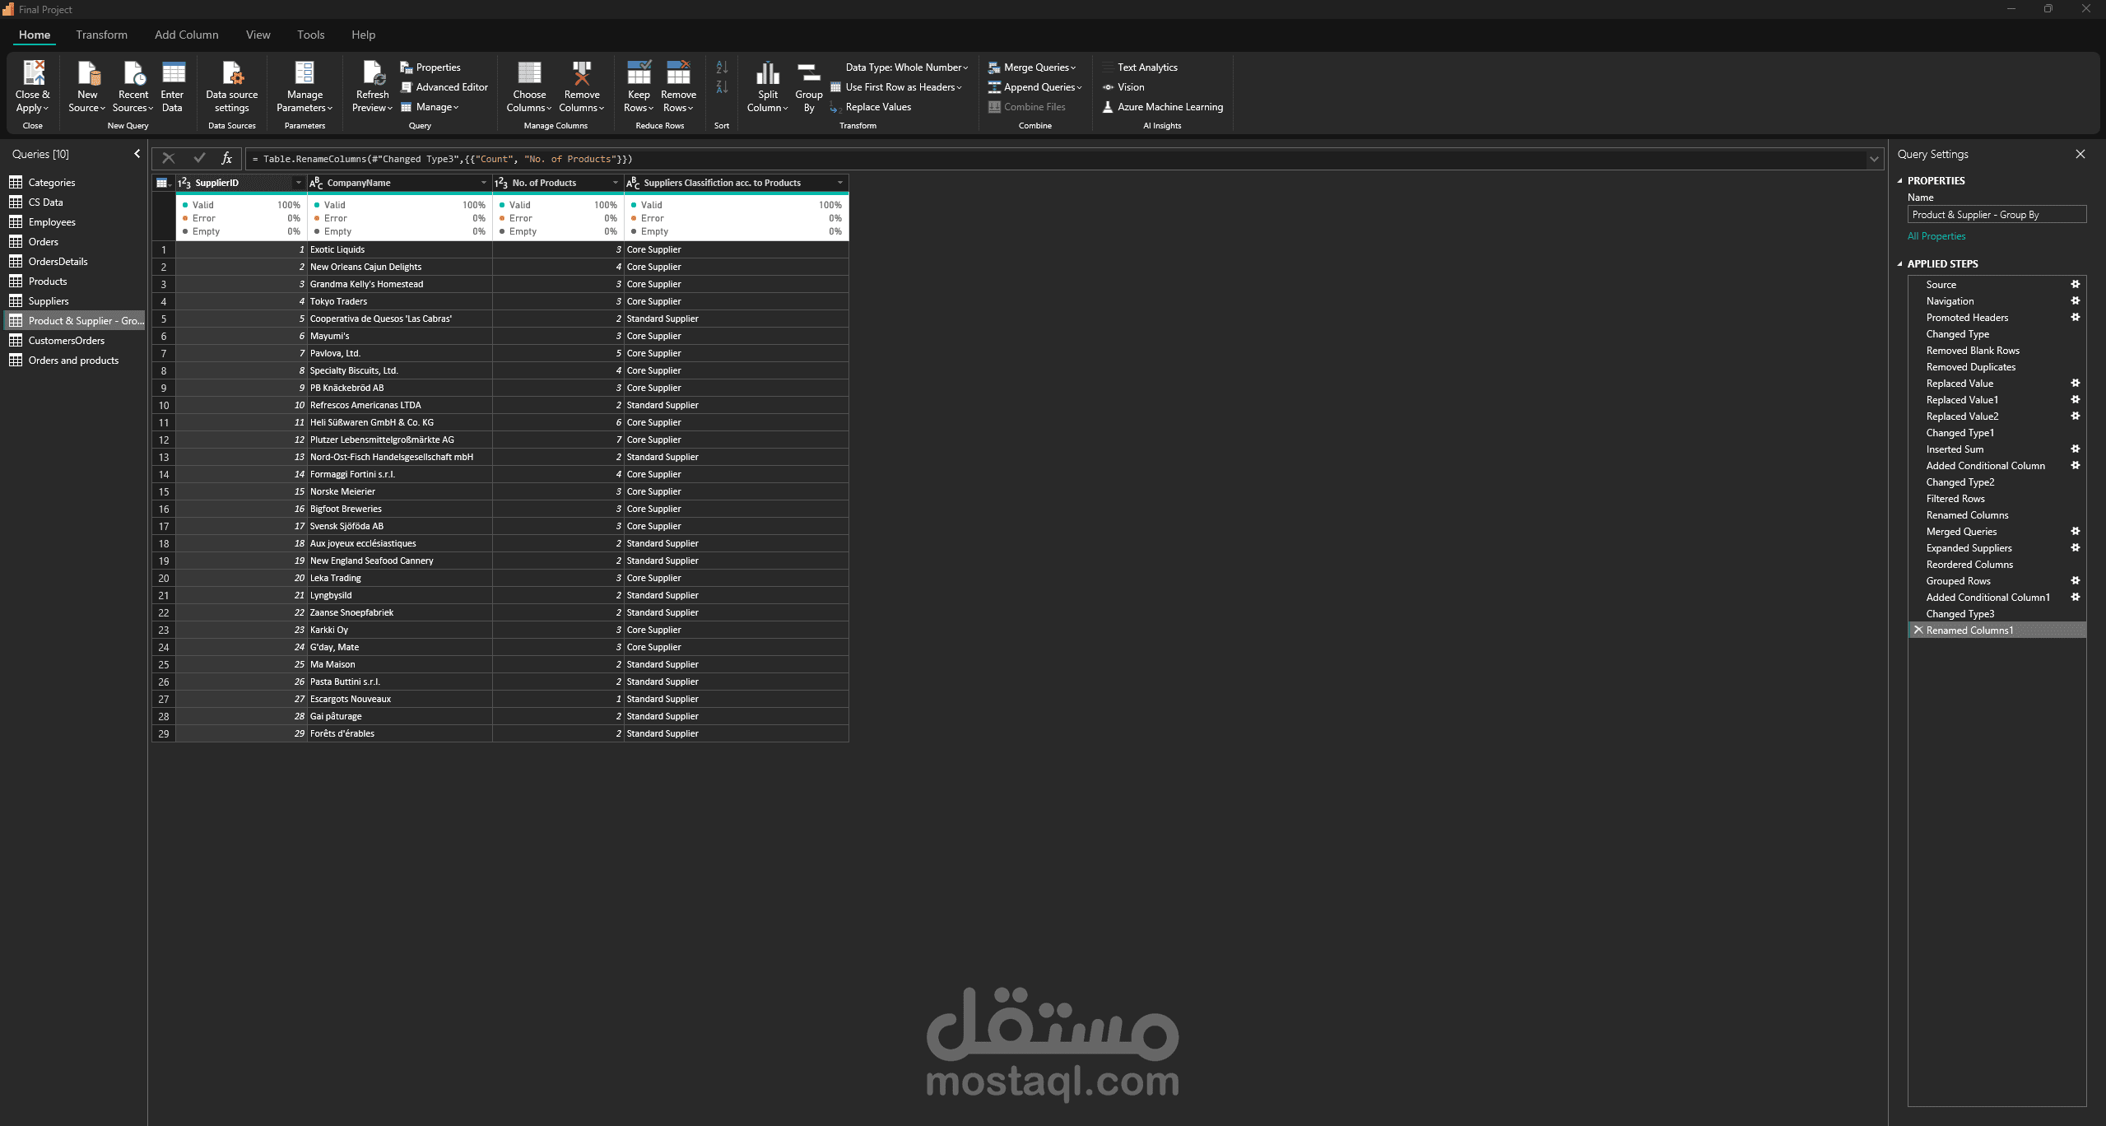
Task: Click the query Name input field
Action: (x=1996, y=215)
